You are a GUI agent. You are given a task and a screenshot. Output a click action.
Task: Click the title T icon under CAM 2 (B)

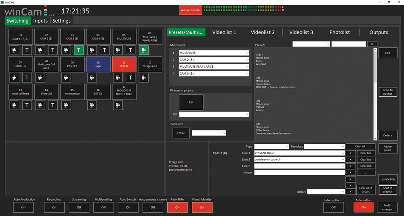pyautogui.click(x=53, y=50)
